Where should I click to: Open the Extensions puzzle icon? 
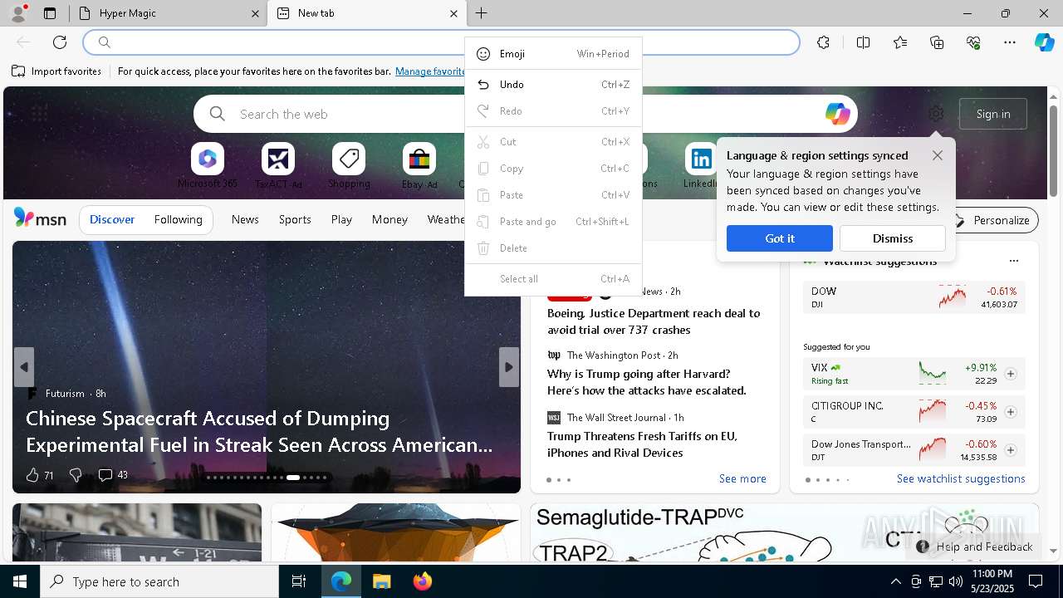(823, 42)
